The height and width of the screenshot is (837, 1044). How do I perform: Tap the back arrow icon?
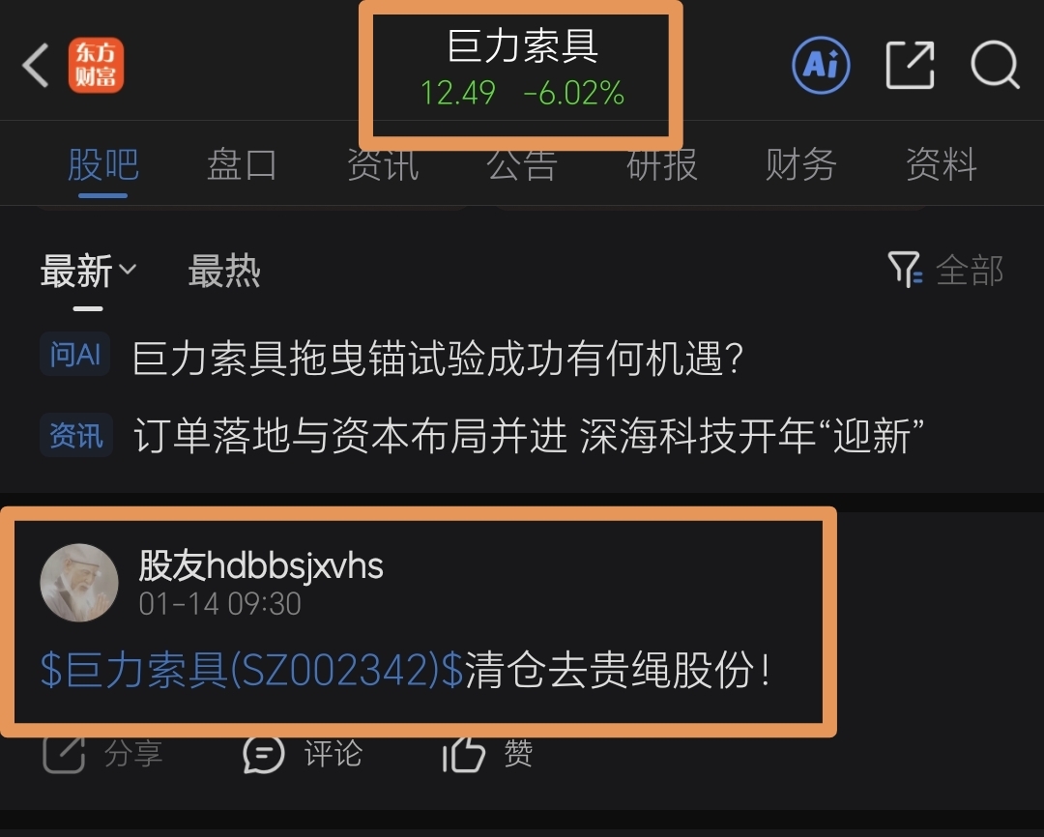[x=36, y=66]
